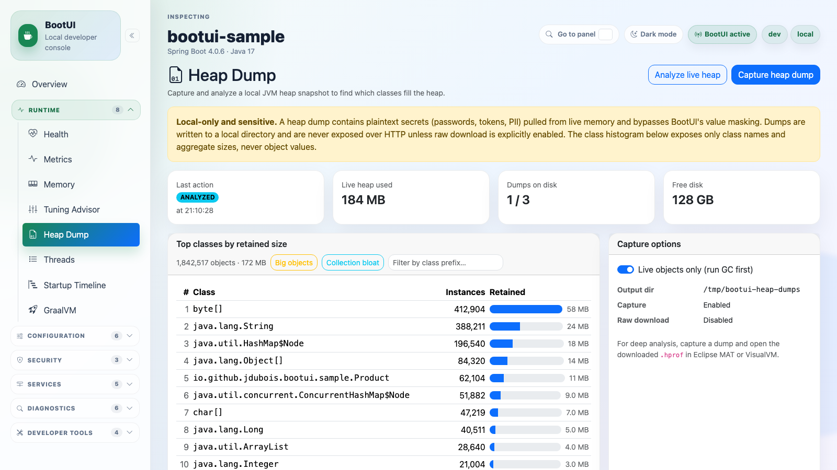
Task: Collapse the Runtime section chevron
Action: (x=131, y=110)
